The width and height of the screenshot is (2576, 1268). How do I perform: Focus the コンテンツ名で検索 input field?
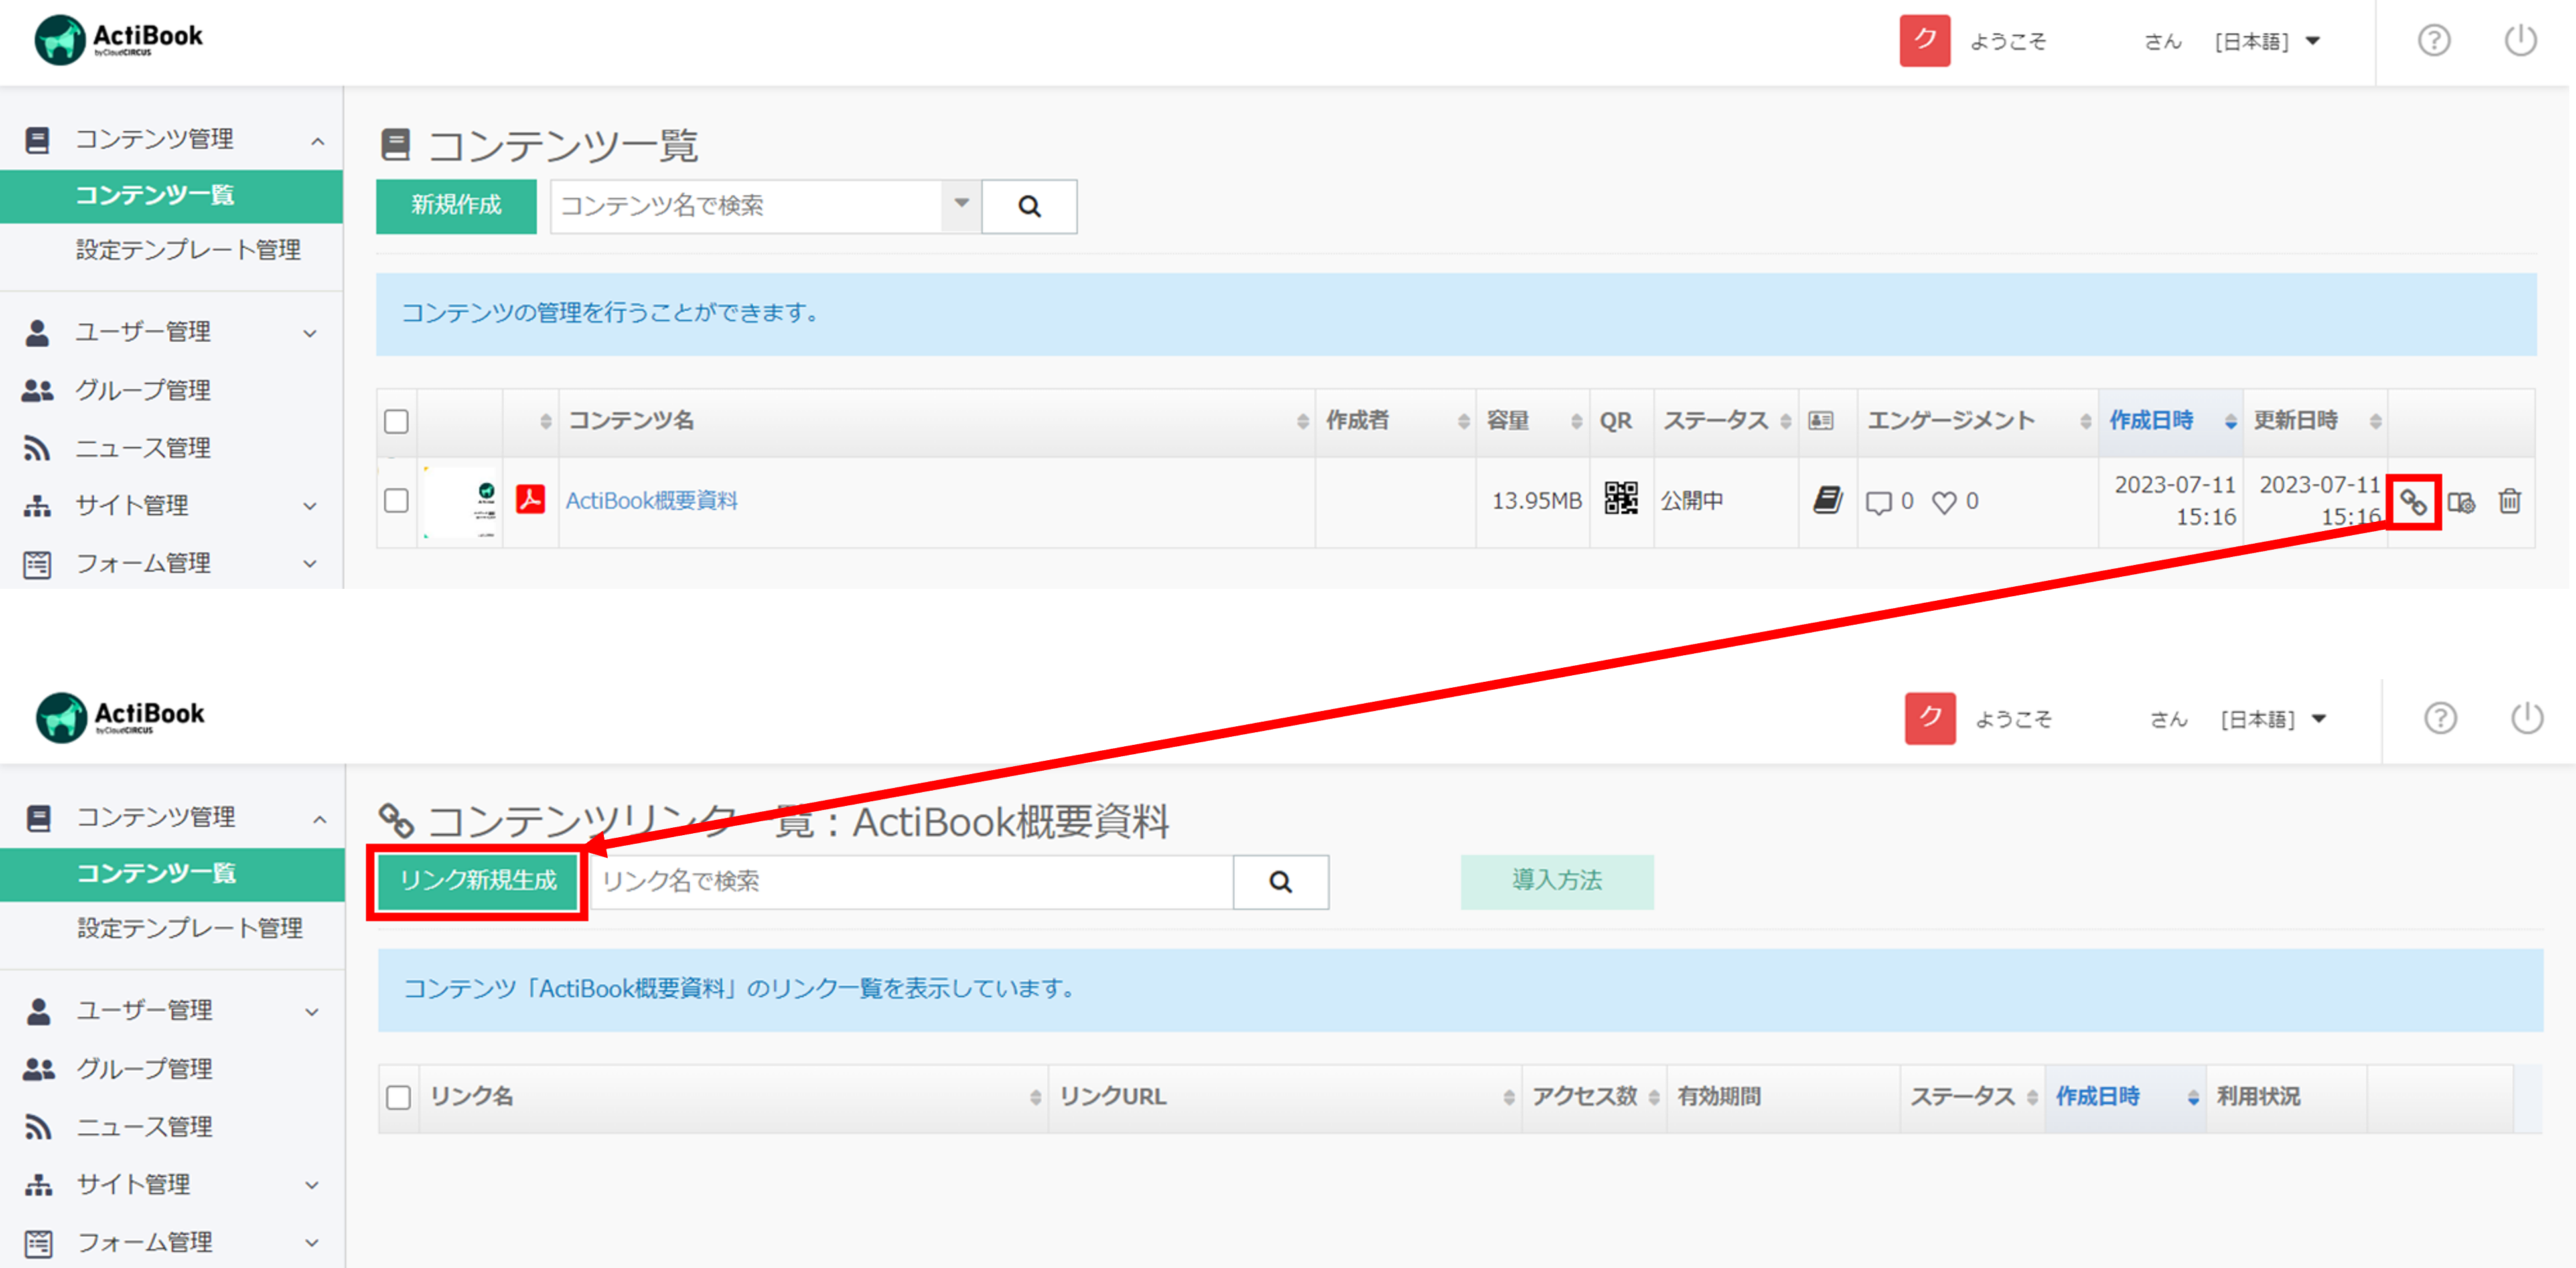point(746,206)
